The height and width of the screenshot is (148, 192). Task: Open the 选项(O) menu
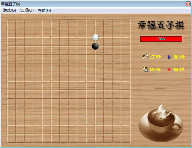point(27,10)
